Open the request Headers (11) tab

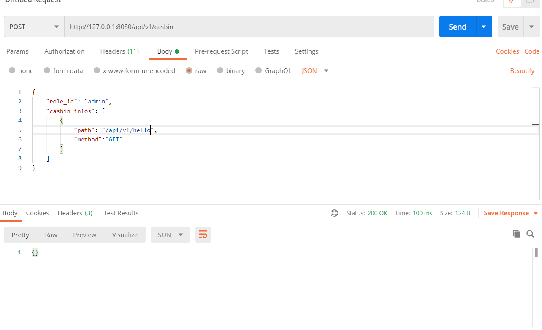pos(119,51)
